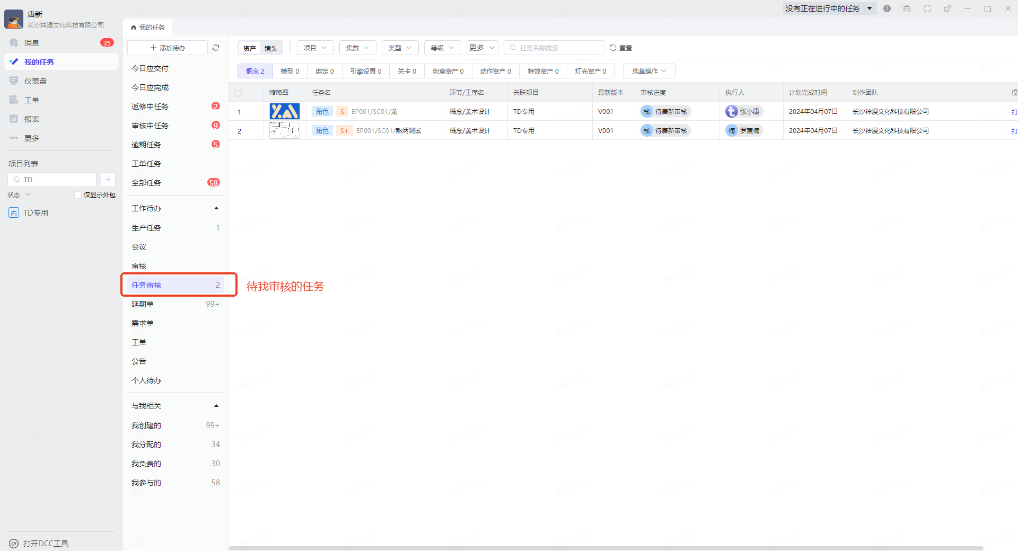Click the plus icon beside project search
Image resolution: width=1018 pixels, height=551 pixels.
click(x=108, y=180)
